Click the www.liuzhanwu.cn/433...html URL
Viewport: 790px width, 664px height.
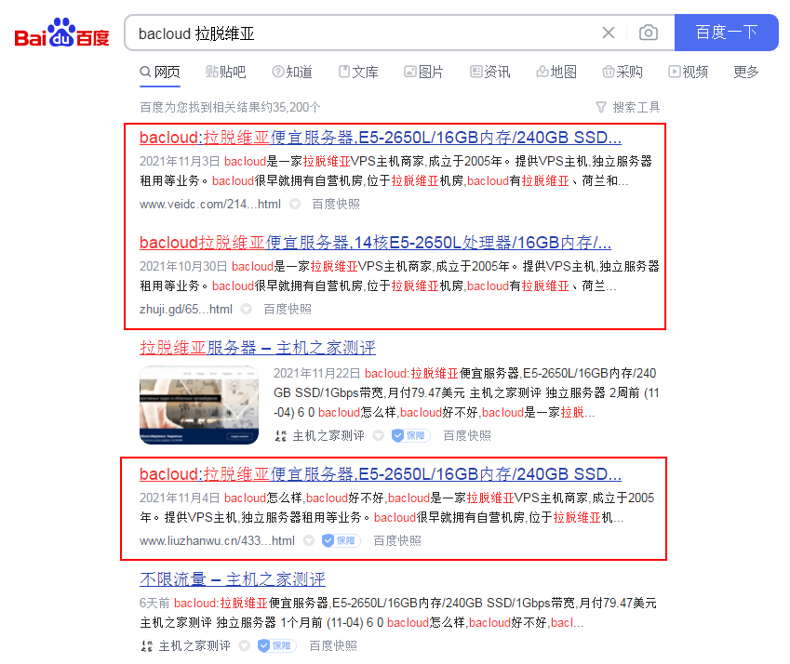click(x=217, y=540)
